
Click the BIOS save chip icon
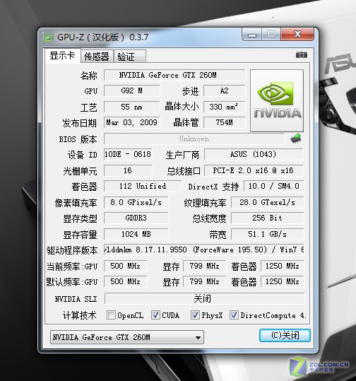pos(296,139)
